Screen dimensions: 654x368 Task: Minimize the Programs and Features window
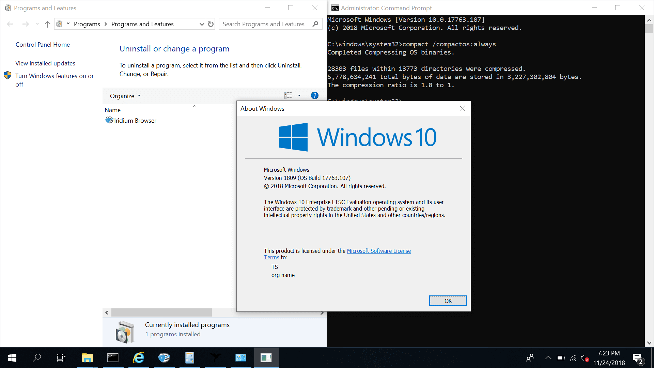click(x=267, y=7)
